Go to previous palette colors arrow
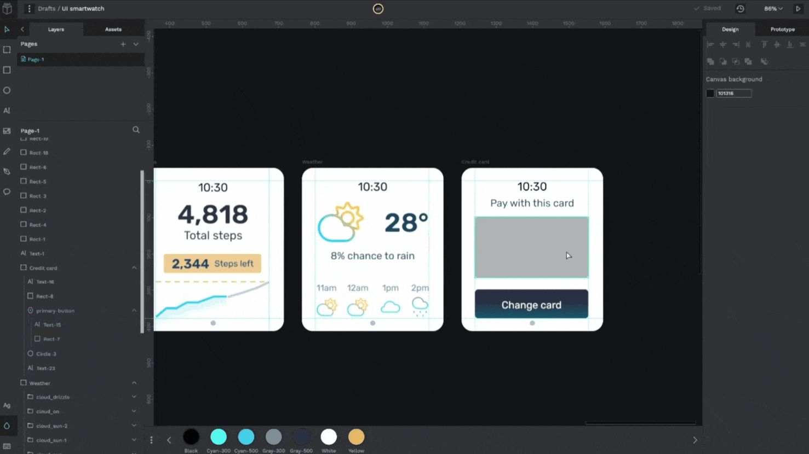Screen dimensions: 809x454 (x=169, y=440)
